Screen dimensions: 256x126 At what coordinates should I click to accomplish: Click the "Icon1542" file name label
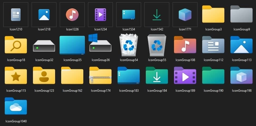coord(157,29)
